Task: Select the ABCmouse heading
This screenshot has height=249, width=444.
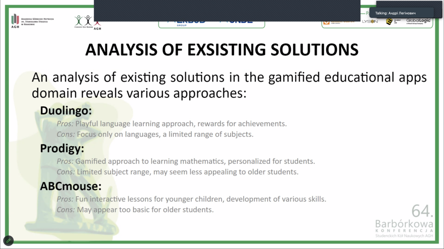Action: 71,187
